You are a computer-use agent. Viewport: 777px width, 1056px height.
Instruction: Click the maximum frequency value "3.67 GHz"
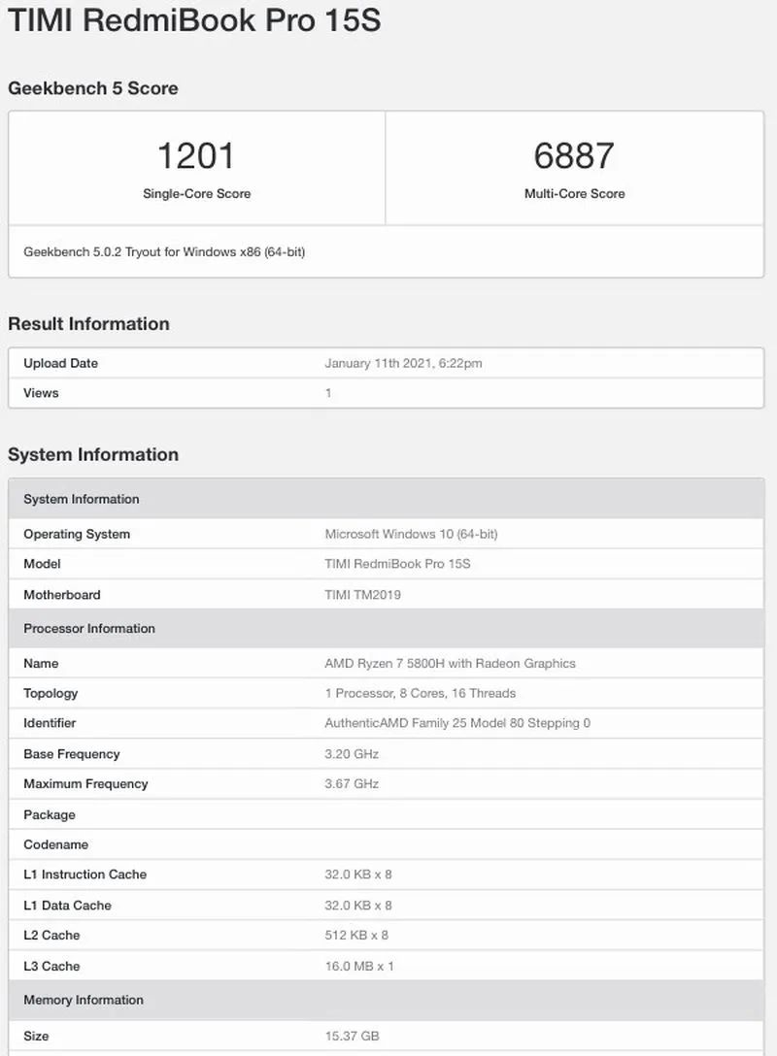(352, 783)
